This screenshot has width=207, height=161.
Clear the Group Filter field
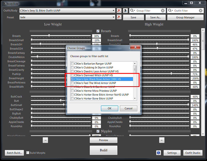click(x=163, y=11)
